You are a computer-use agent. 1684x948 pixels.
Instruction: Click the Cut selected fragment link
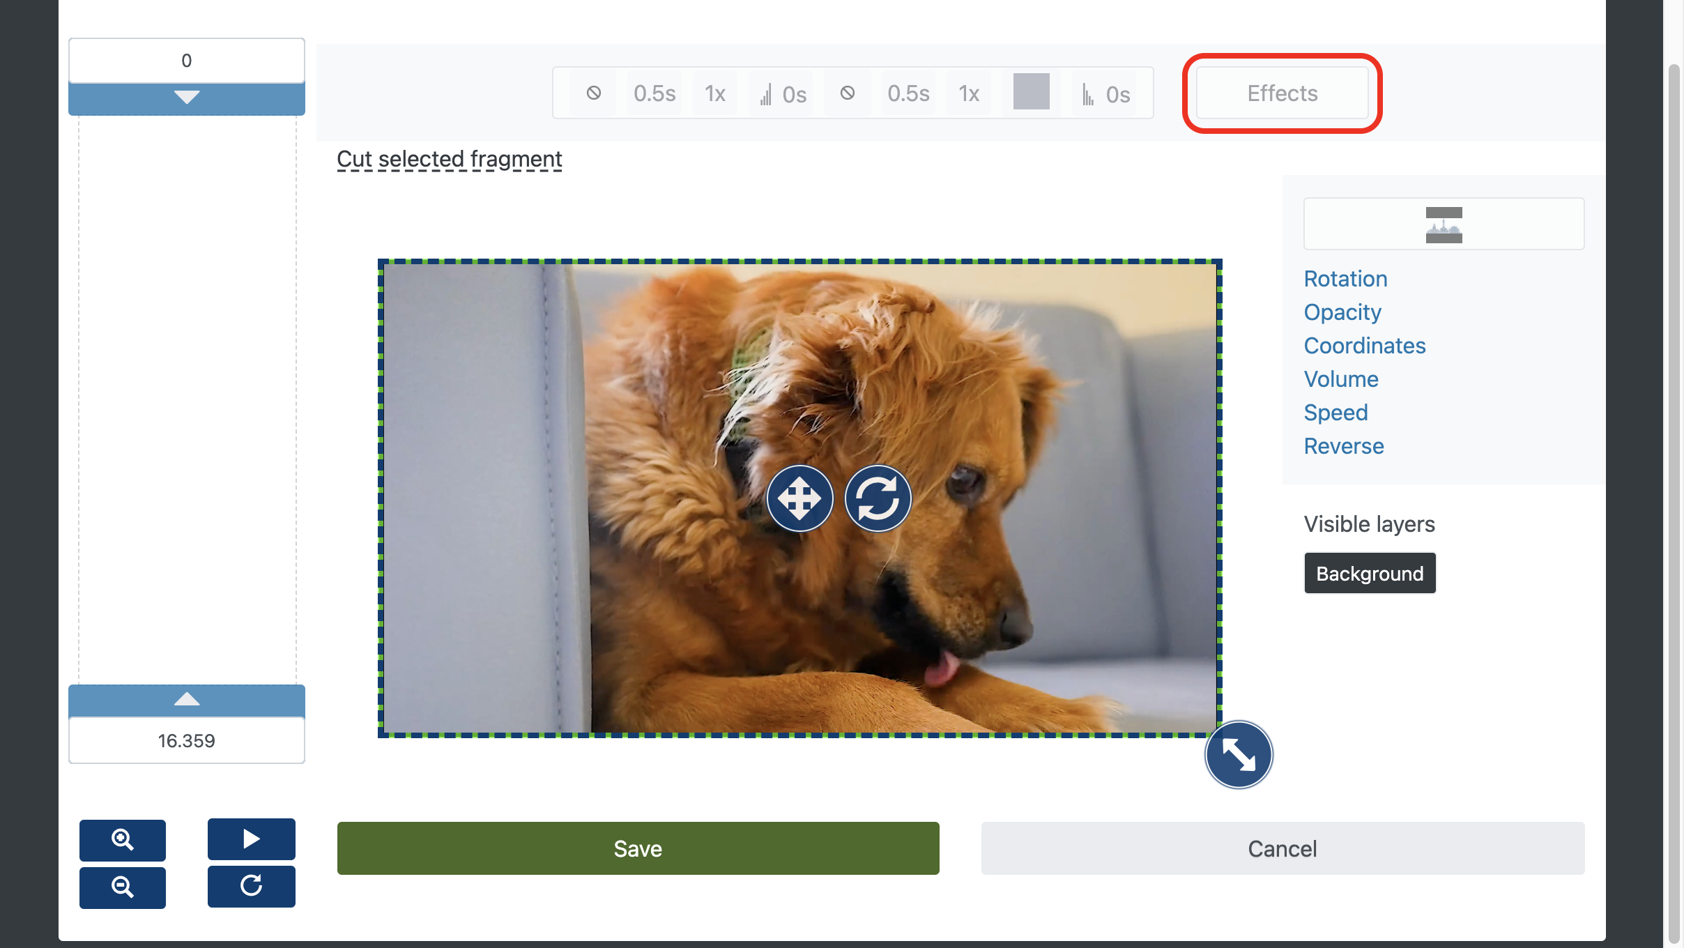[450, 159]
